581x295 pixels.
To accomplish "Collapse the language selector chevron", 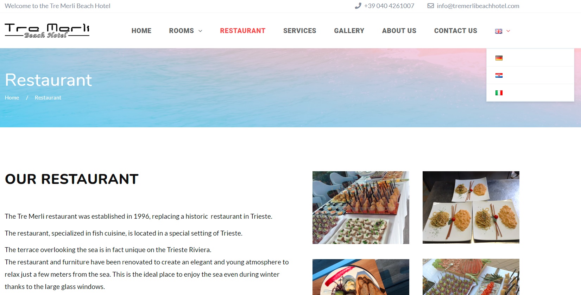I will click(508, 31).
